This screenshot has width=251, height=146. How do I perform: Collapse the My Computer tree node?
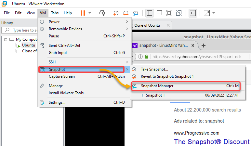point(6,40)
